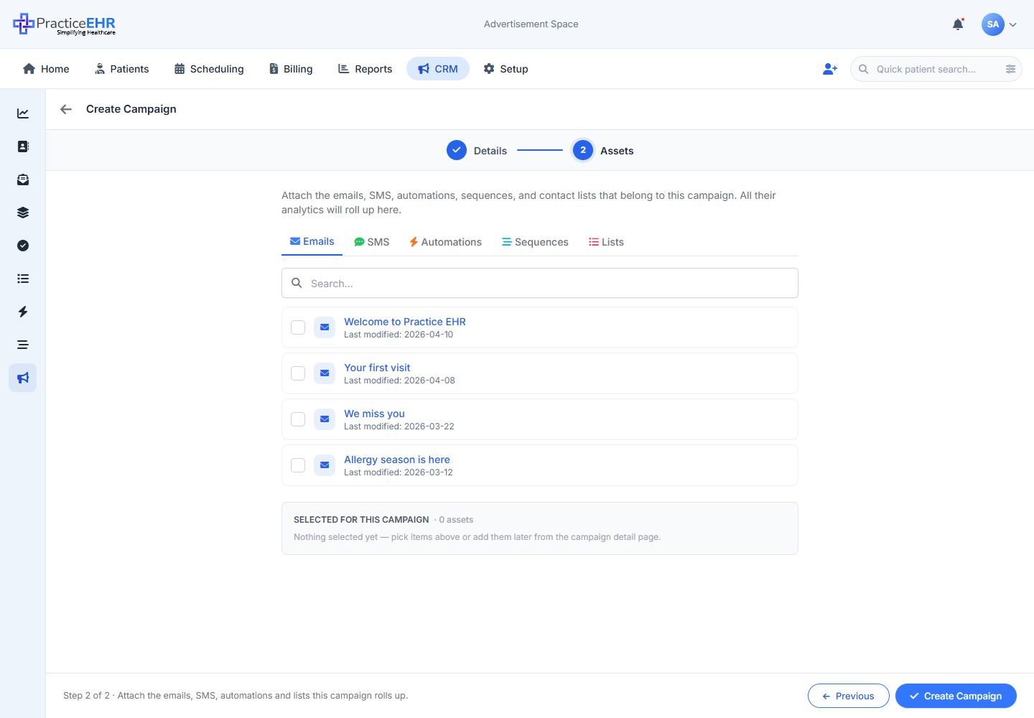Screen dimensions: 1034x718
Task: Open the Allergy season is here link
Action: point(397,460)
